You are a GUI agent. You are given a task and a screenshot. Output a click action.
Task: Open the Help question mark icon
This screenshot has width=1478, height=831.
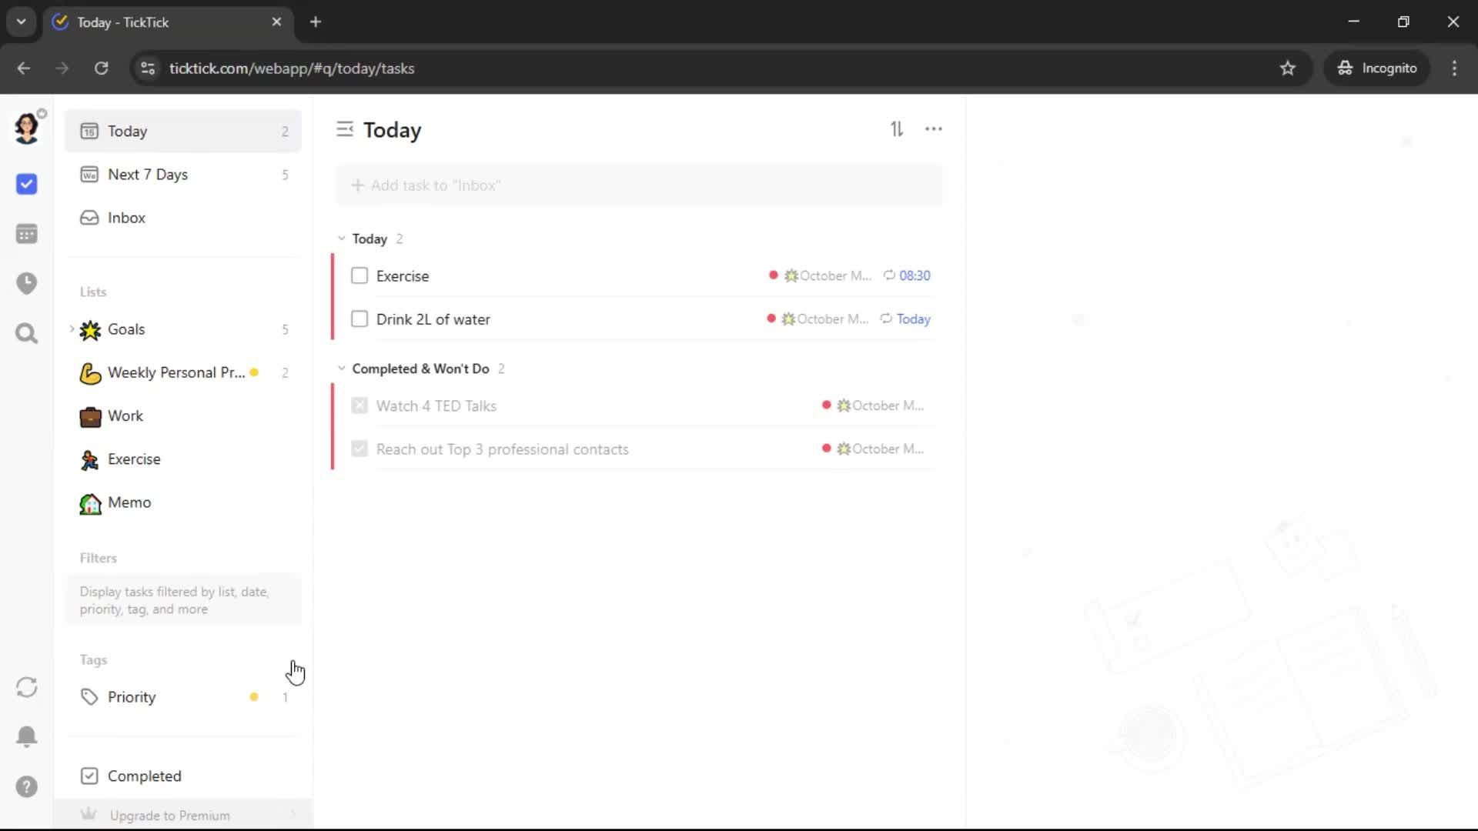(x=26, y=786)
